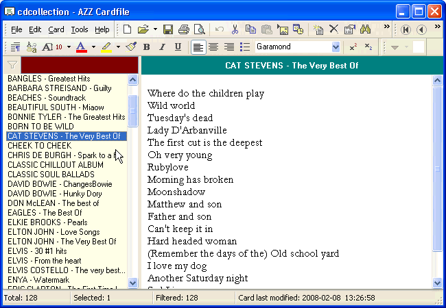Click the dark red filter input field

80,65
